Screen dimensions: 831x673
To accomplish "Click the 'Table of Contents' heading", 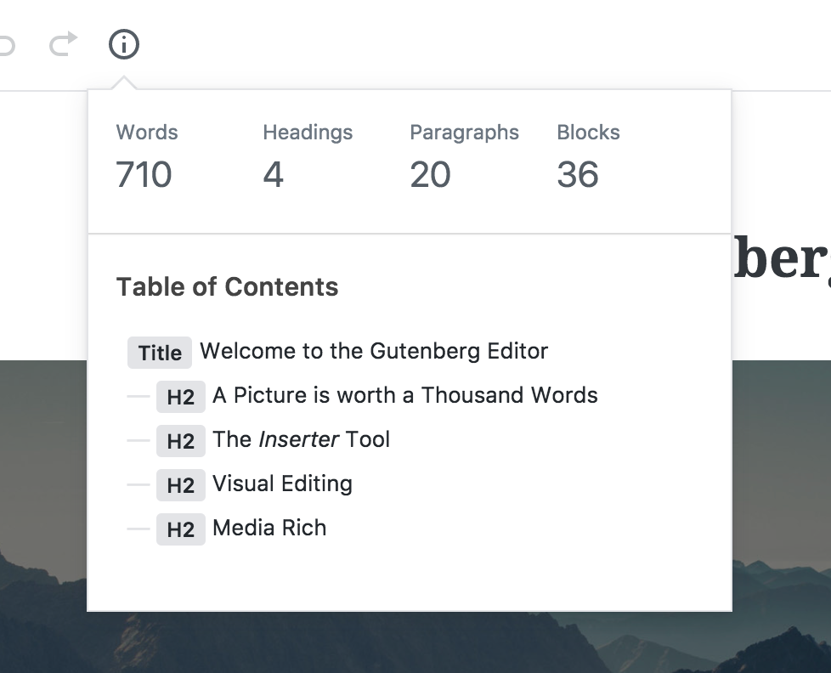I will pyautogui.click(x=227, y=286).
